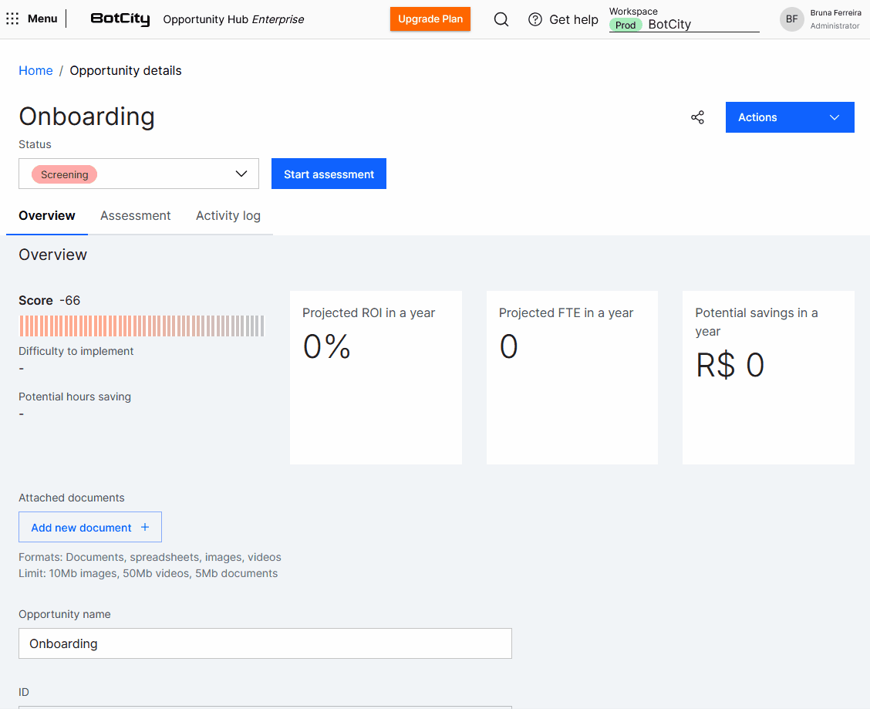Viewport: 870px width, 709px height.
Task: Click the Score progress bar
Action: [141, 326]
